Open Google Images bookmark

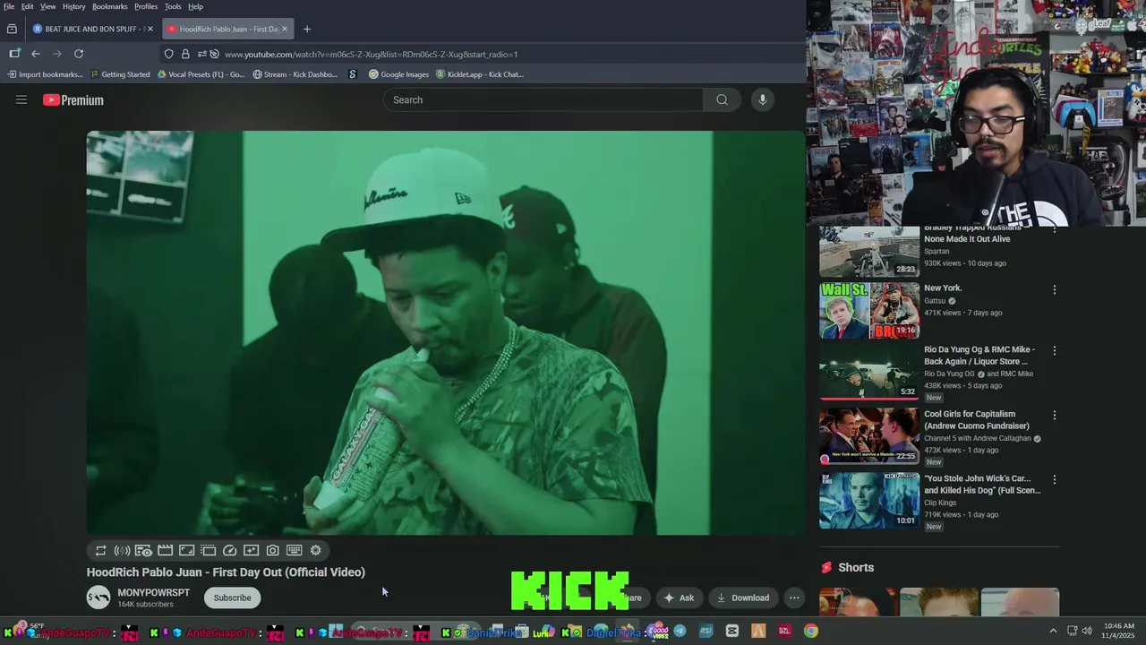tap(399, 74)
